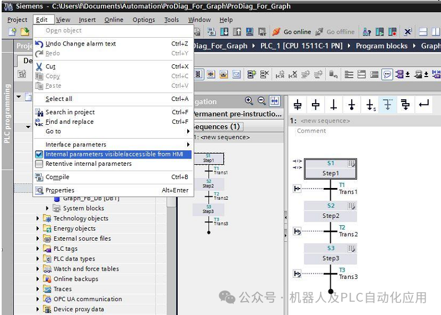Expand transition T2 Trans2 condition network

coord(297,231)
